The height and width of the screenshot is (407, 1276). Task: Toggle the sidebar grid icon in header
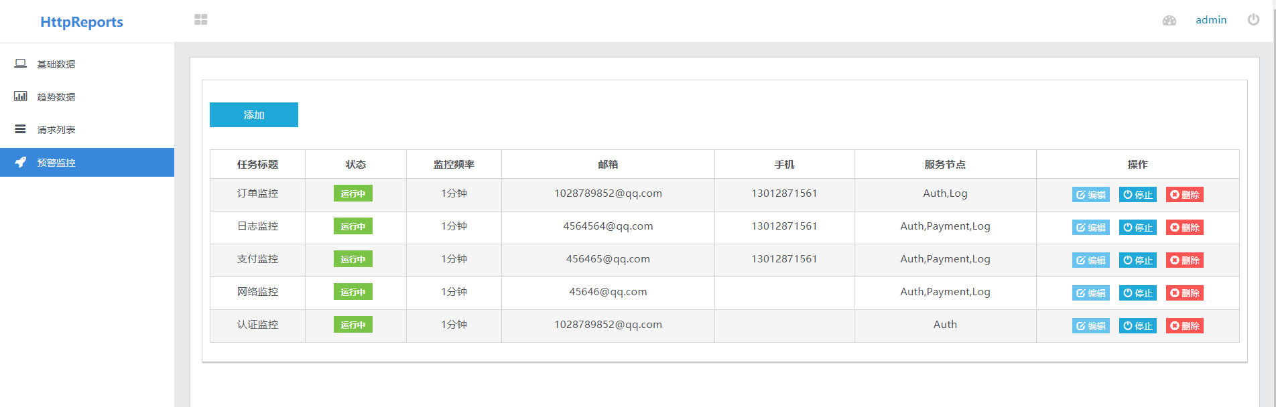[x=201, y=20]
